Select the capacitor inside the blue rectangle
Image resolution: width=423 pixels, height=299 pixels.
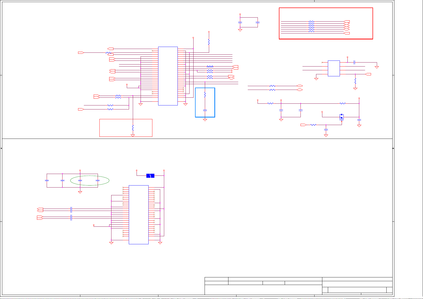(205, 110)
